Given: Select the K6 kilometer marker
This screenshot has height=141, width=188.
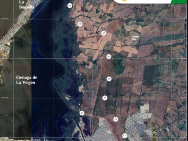Looking at the screenshot, I should click(x=109, y=57).
